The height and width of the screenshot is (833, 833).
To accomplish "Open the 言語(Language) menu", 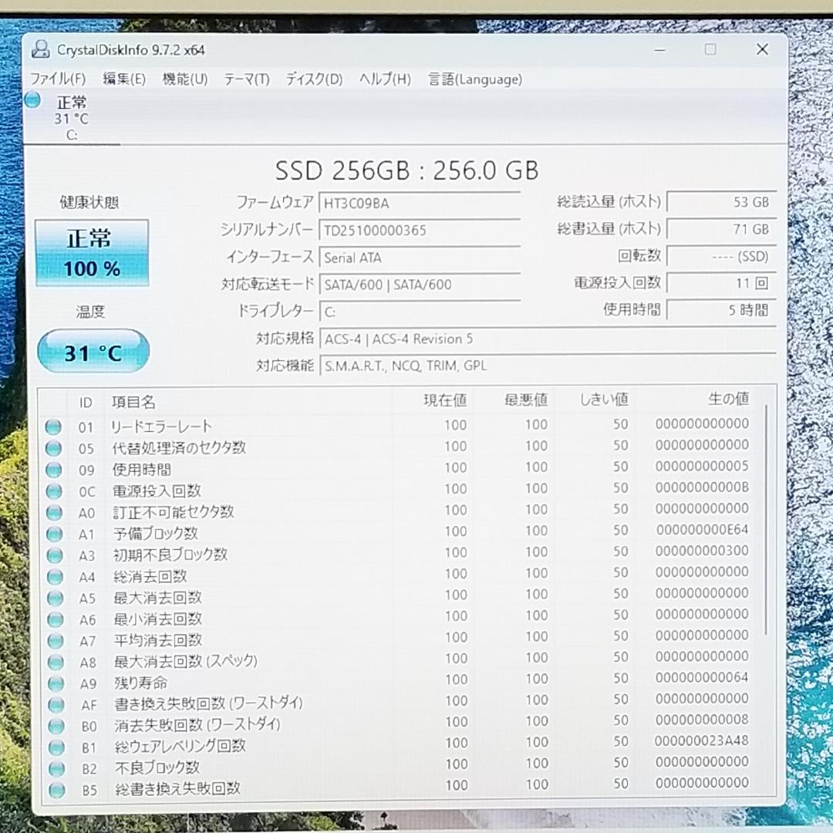I will point(475,79).
